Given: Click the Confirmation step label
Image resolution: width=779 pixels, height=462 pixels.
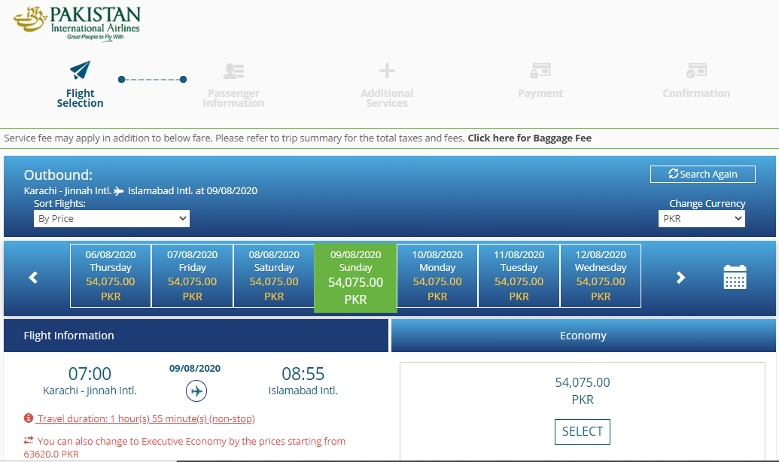Looking at the screenshot, I should coord(696,93).
